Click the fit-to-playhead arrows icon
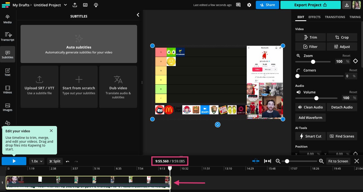The width and height of the screenshot is (363, 192). pos(267,161)
